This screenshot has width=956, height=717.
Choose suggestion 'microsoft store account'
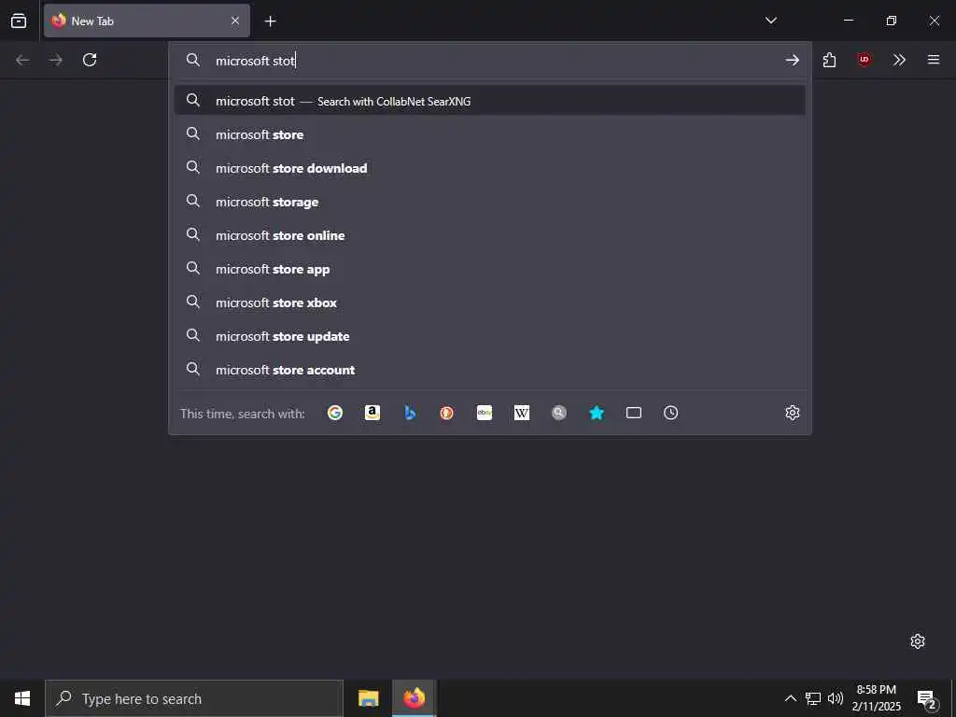[489, 370]
